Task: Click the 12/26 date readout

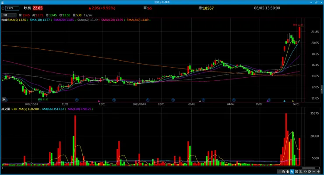Action: click(x=88, y=15)
